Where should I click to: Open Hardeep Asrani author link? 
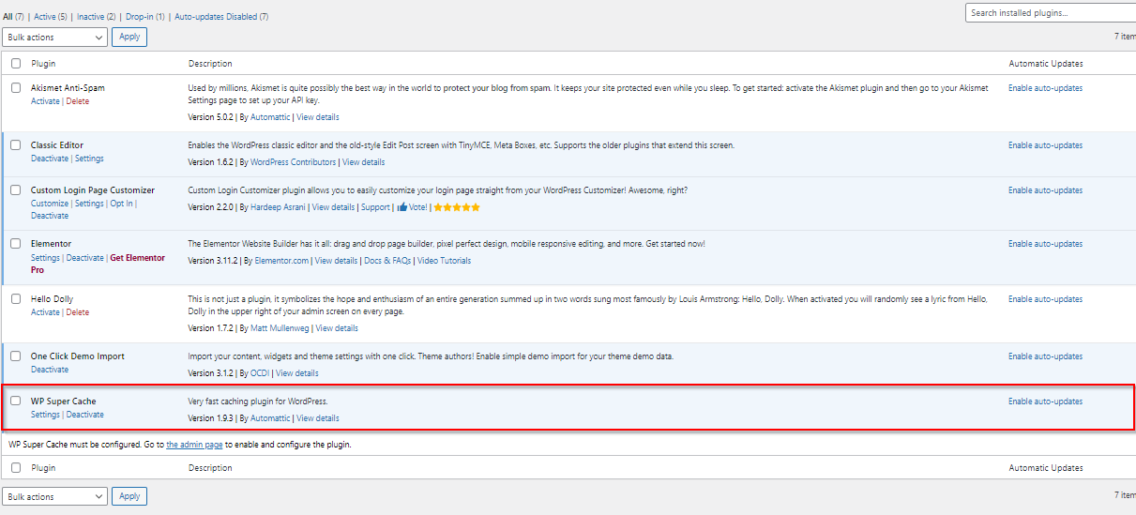(x=279, y=207)
